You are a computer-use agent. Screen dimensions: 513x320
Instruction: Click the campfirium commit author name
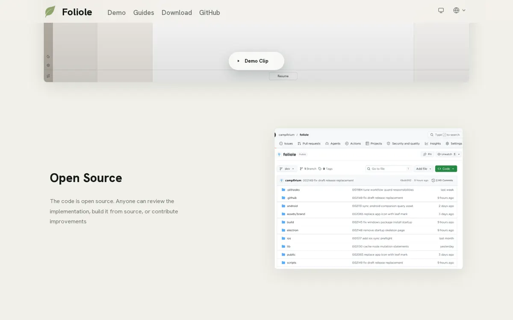(x=293, y=180)
